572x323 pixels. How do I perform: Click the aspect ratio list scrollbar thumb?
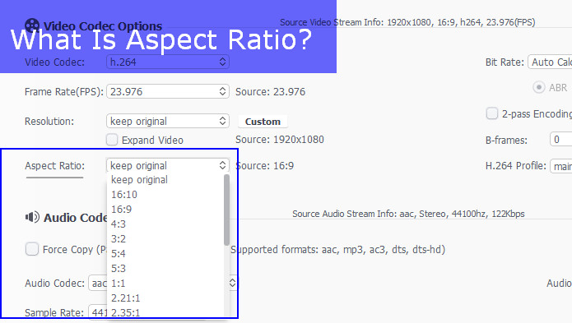click(x=226, y=210)
